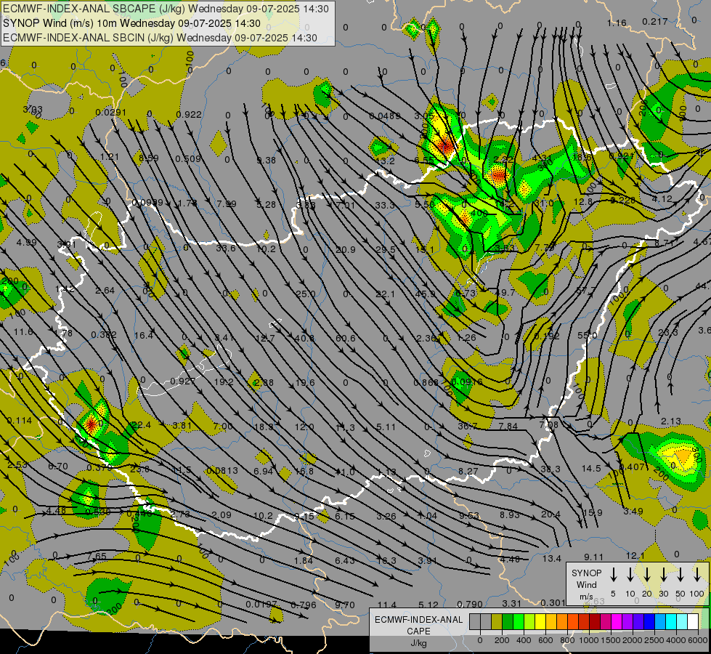Viewport: 711px width, 654px height.
Task: Click the map value 1.16 near top right
Action: pyautogui.click(x=617, y=23)
